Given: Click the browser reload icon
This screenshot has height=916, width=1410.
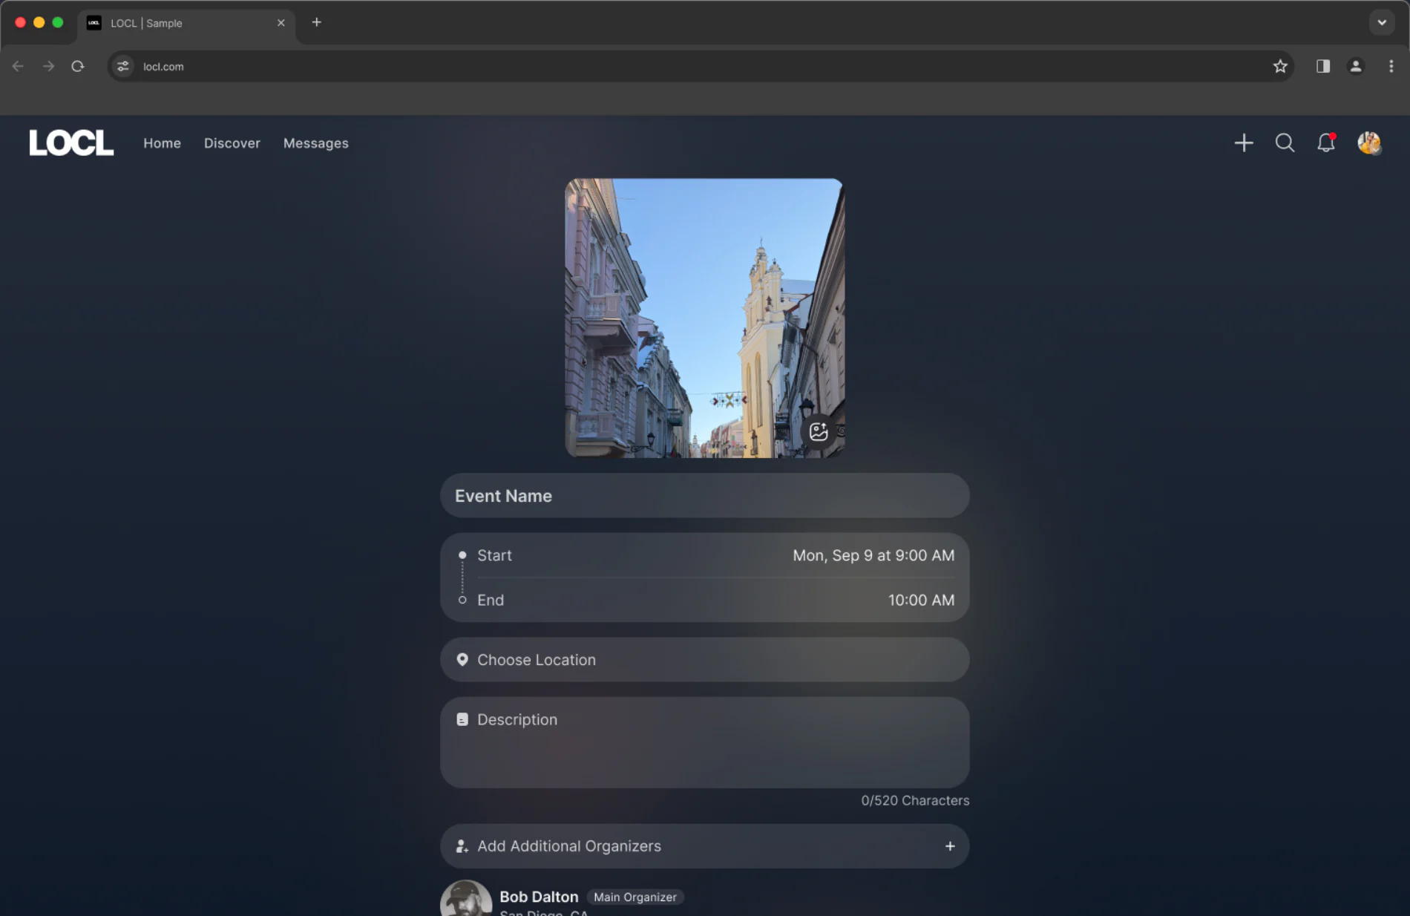Looking at the screenshot, I should pos(78,66).
